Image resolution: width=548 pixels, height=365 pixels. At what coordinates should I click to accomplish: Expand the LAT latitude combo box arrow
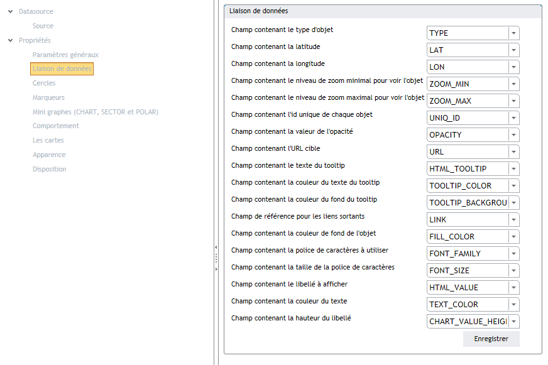click(514, 50)
